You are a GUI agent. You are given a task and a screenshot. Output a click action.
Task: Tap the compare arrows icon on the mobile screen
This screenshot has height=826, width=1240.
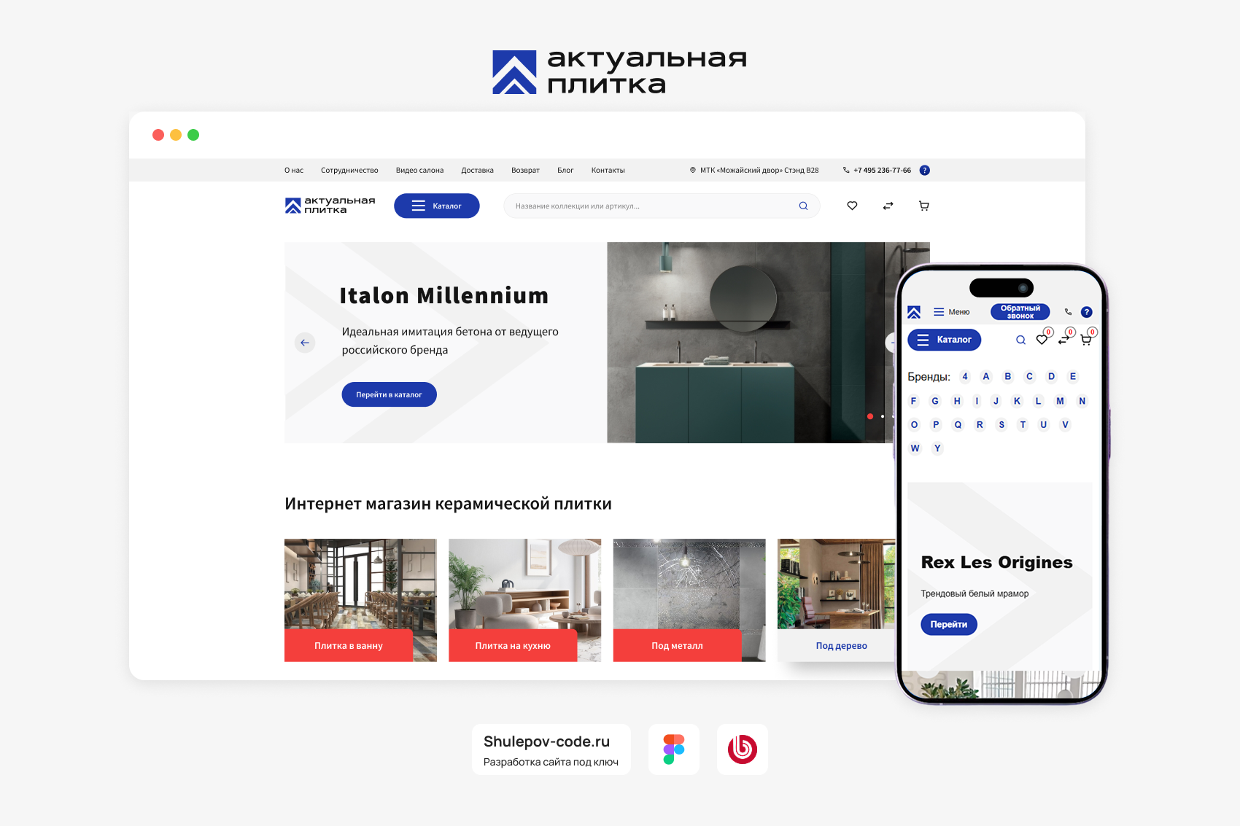[1063, 340]
